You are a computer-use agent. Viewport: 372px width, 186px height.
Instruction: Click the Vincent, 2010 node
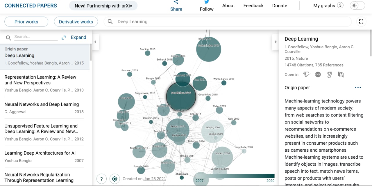click(222, 157)
